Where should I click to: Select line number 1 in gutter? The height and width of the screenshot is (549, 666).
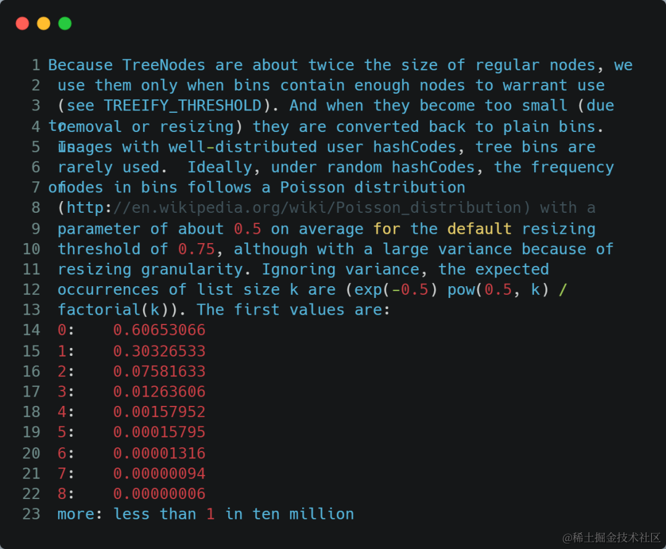pos(36,65)
